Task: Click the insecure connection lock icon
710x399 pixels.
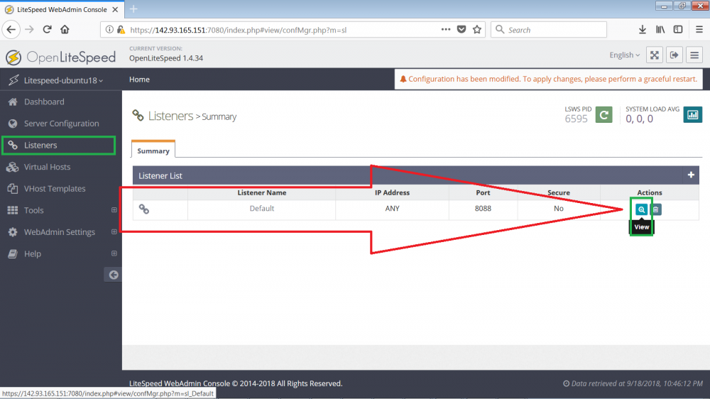Action: (x=121, y=29)
